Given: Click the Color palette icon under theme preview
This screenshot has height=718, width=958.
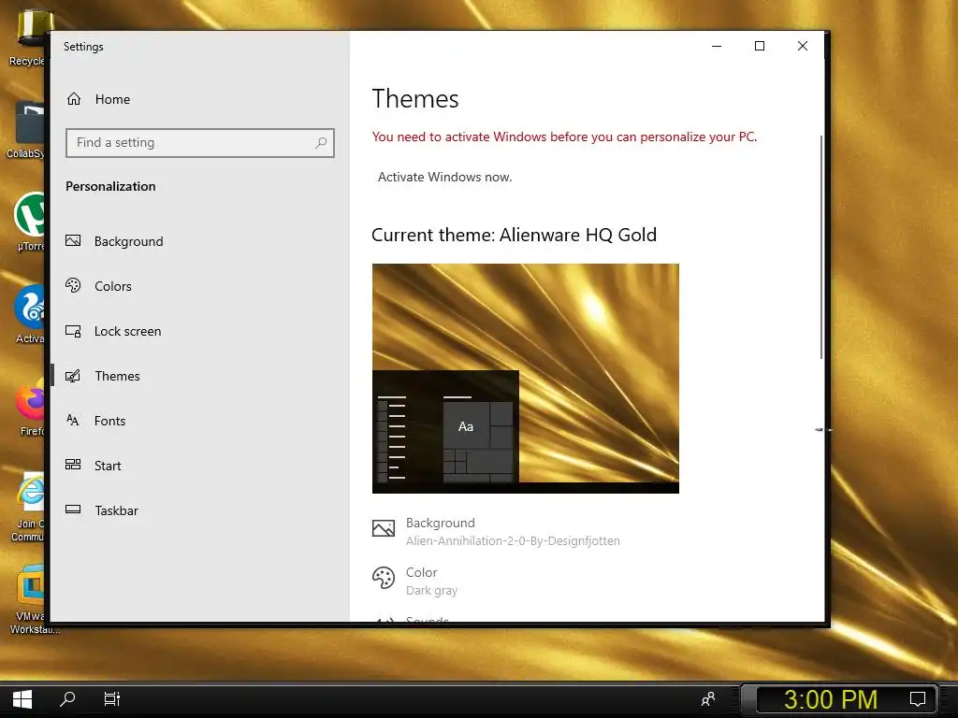Looking at the screenshot, I should (x=383, y=578).
